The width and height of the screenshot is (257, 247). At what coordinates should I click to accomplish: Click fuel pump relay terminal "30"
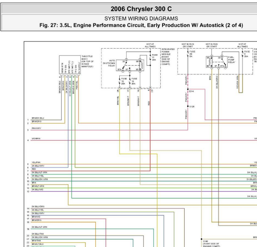click(219, 58)
